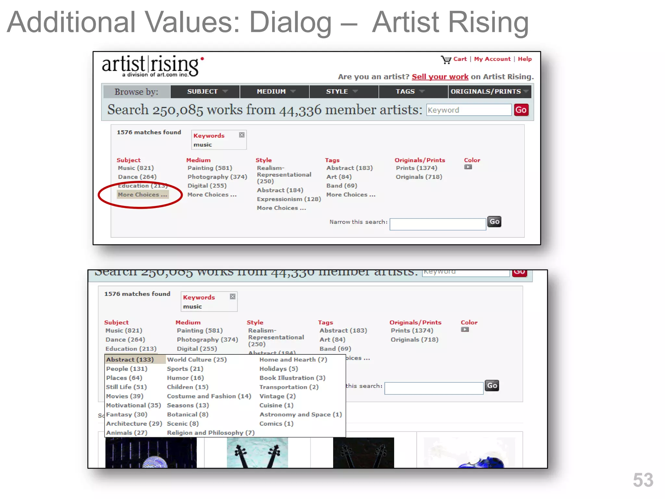Choose Home and Hearth (7) in popup
The width and height of the screenshot is (665, 499).
(x=293, y=359)
